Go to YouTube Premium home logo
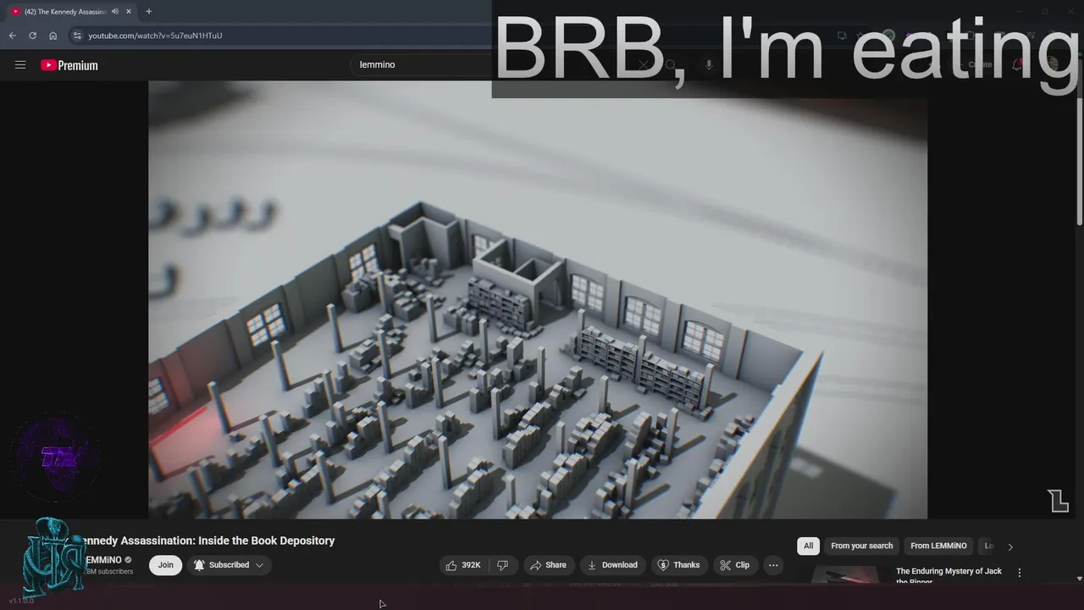Viewport: 1084px width, 610px height. 69,65
